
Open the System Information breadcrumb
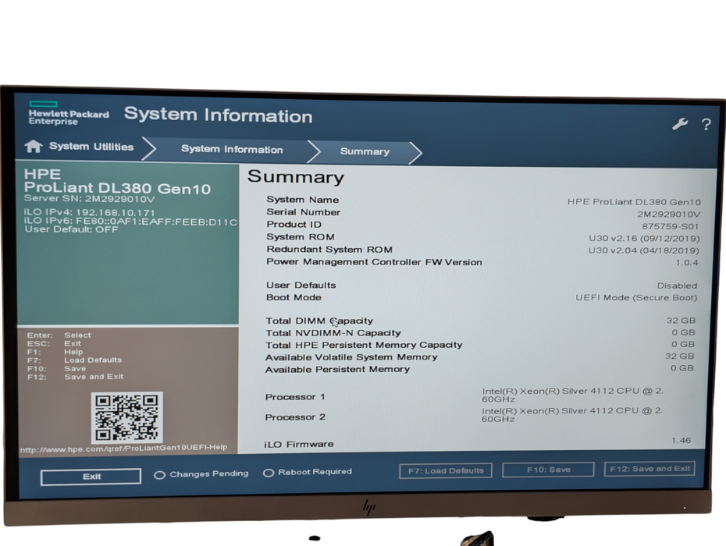(232, 149)
